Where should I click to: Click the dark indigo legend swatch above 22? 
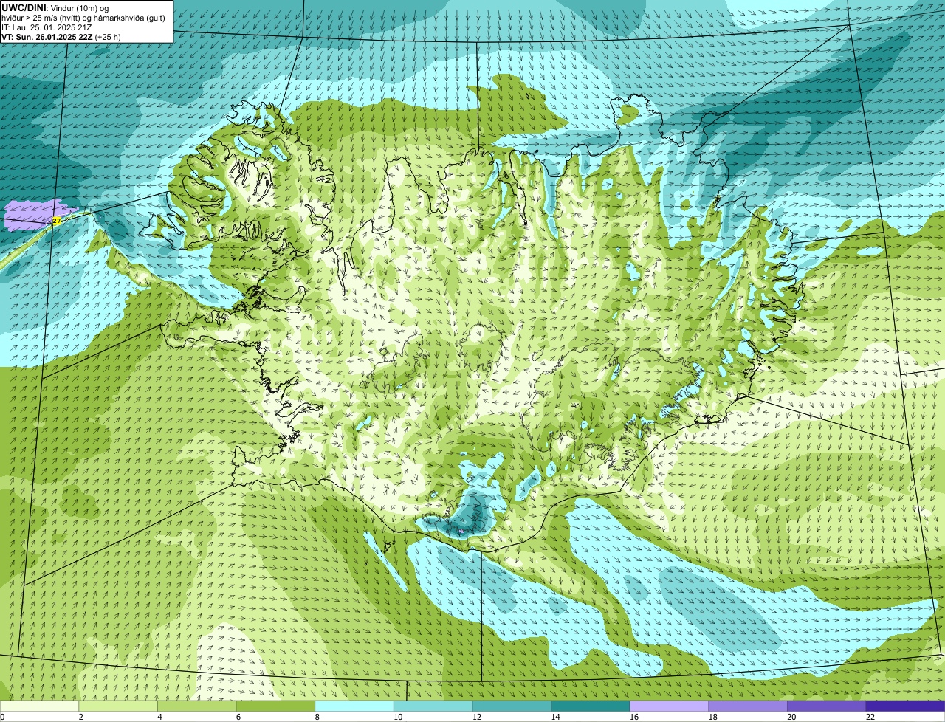[905, 706]
